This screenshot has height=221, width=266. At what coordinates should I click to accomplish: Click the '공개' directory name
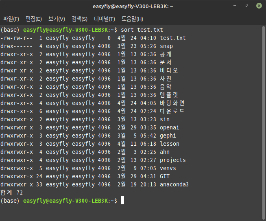pos(166,54)
